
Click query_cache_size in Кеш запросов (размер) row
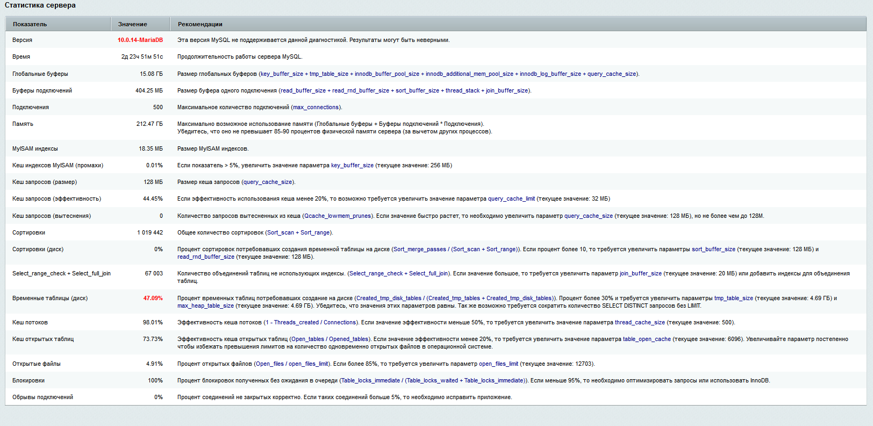pyautogui.click(x=268, y=182)
